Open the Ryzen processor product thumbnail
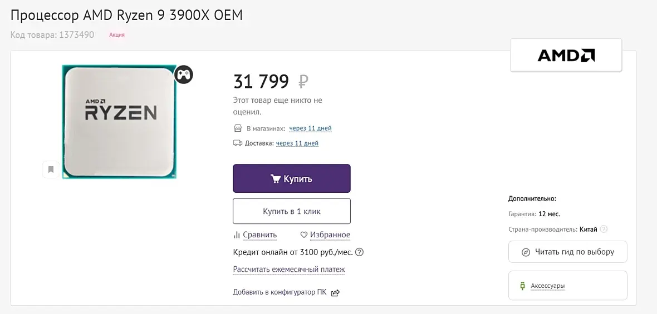 click(119, 122)
